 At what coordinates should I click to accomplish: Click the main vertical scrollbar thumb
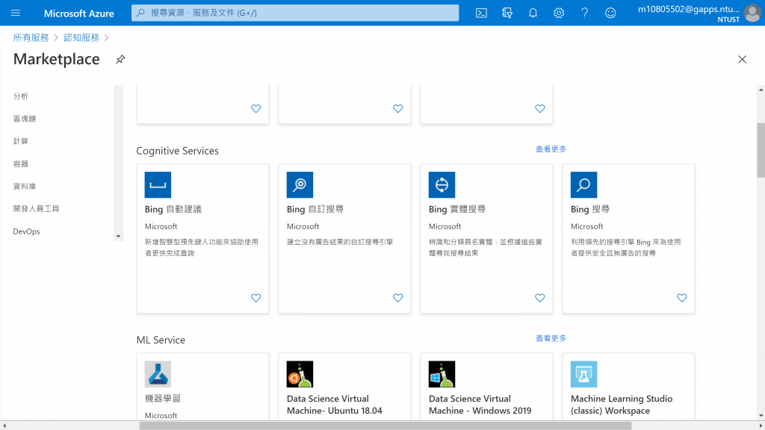[761, 150]
